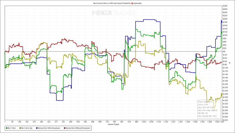Click the x-axis tick label '646'
The height and width of the screenshot is (133, 235).
(x=93, y=122)
